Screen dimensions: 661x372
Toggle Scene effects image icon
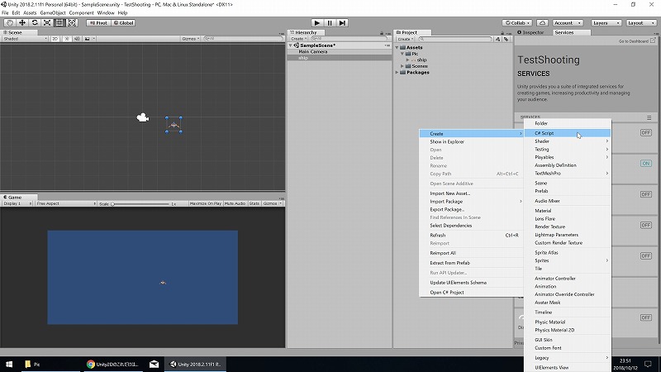[88, 38]
